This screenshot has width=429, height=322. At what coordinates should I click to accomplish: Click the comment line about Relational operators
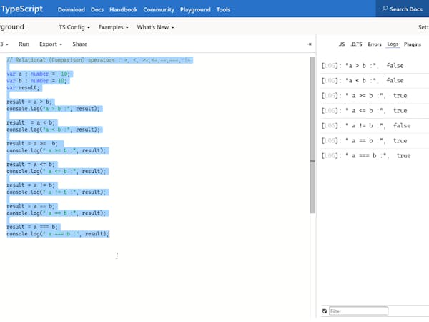coord(99,60)
